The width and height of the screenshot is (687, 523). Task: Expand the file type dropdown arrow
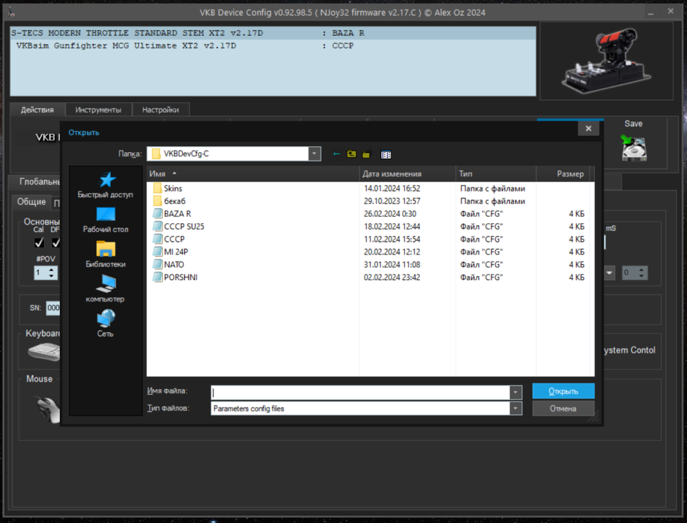(x=516, y=408)
